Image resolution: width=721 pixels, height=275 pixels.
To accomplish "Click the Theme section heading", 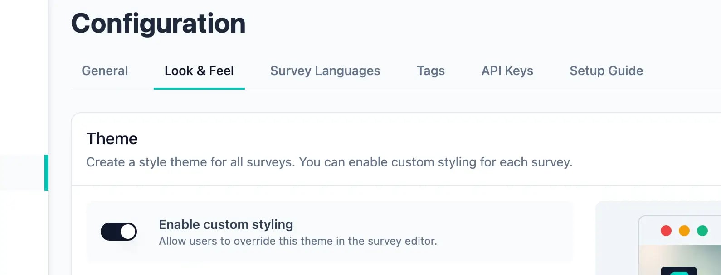I will pos(112,138).
